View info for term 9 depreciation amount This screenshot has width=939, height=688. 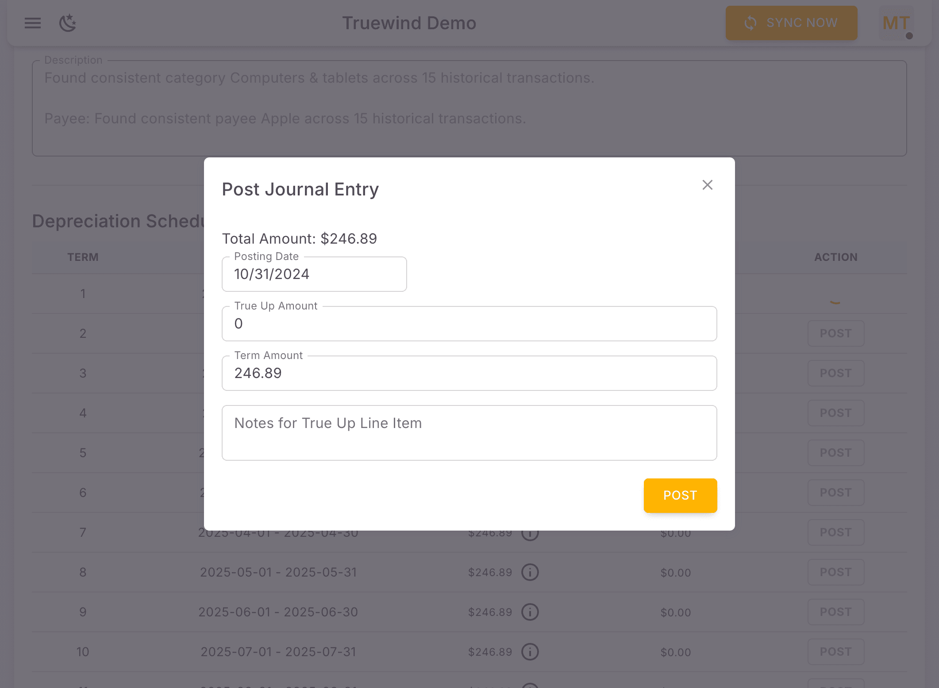[x=530, y=612]
